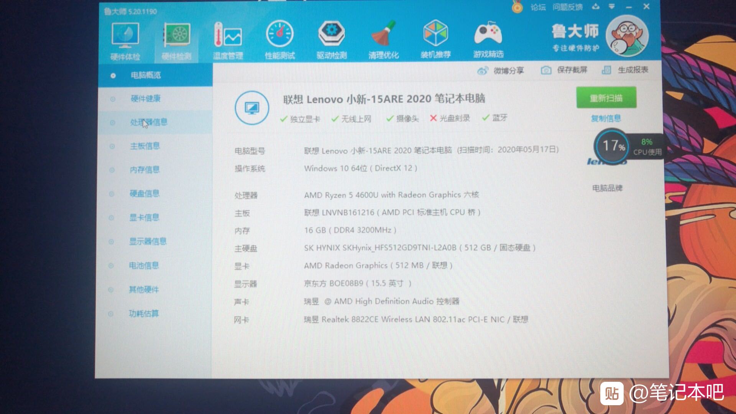Click processor text AMD Ryzen 5 4600U
Screen dimensions: 736x414
(x=391, y=195)
